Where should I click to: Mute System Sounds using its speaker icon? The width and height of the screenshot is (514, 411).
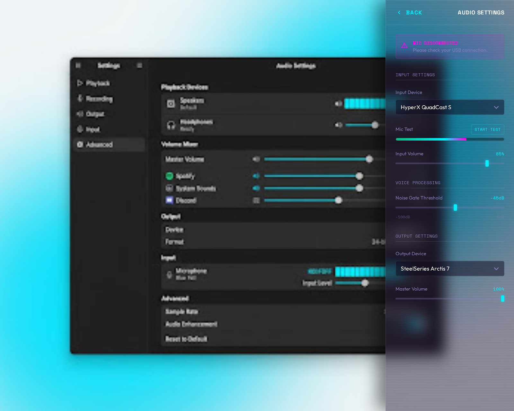[256, 188]
